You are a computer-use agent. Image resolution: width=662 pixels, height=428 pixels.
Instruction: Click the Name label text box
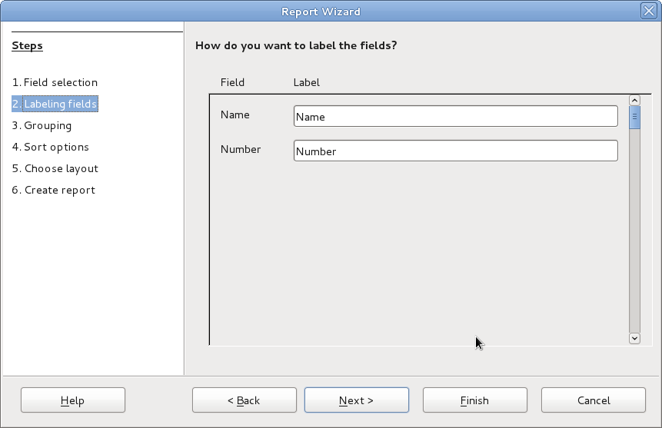point(455,116)
